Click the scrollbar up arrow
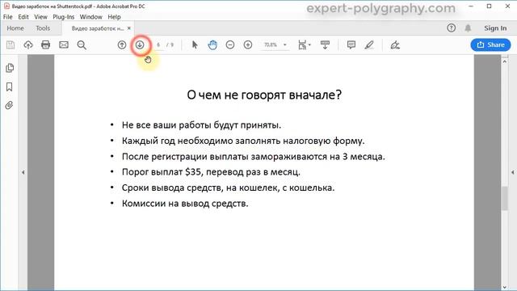517x291 pixels. coord(504,61)
